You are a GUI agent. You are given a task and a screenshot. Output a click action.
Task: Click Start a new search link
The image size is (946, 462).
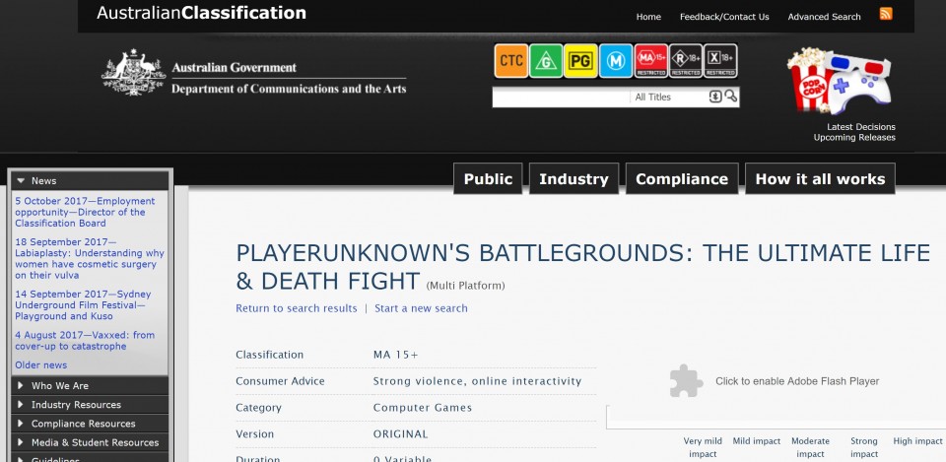pos(421,308)
